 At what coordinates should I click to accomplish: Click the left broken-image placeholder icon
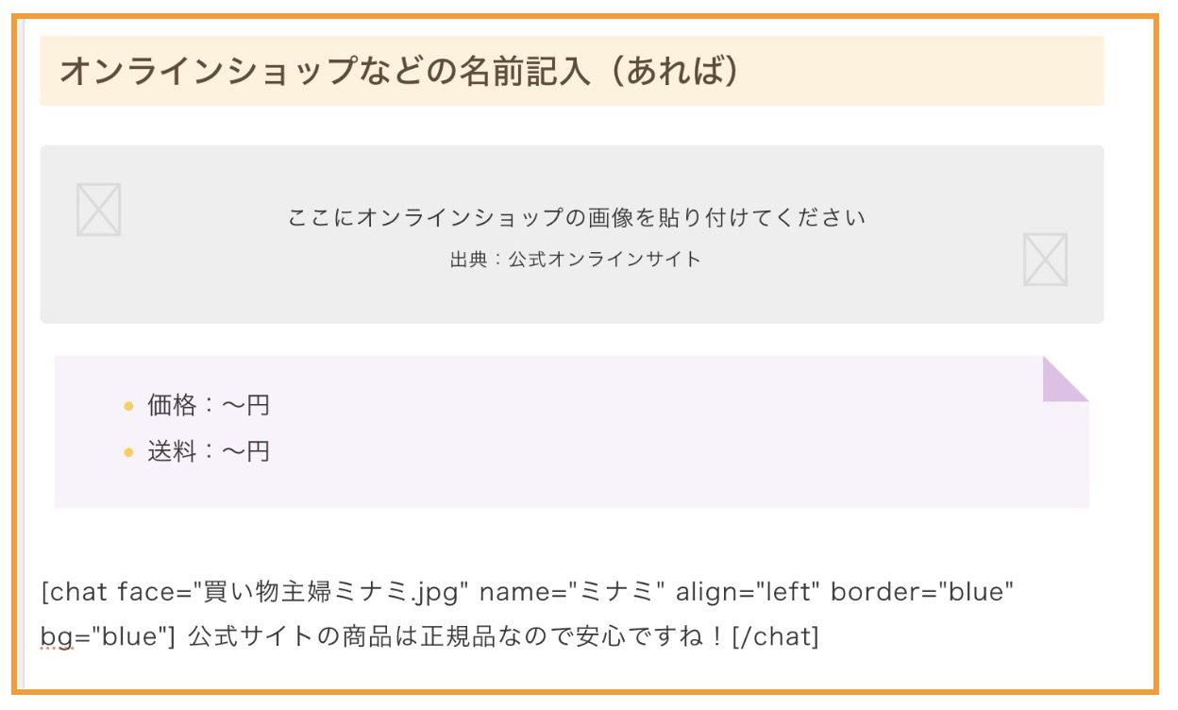(98, 210)
